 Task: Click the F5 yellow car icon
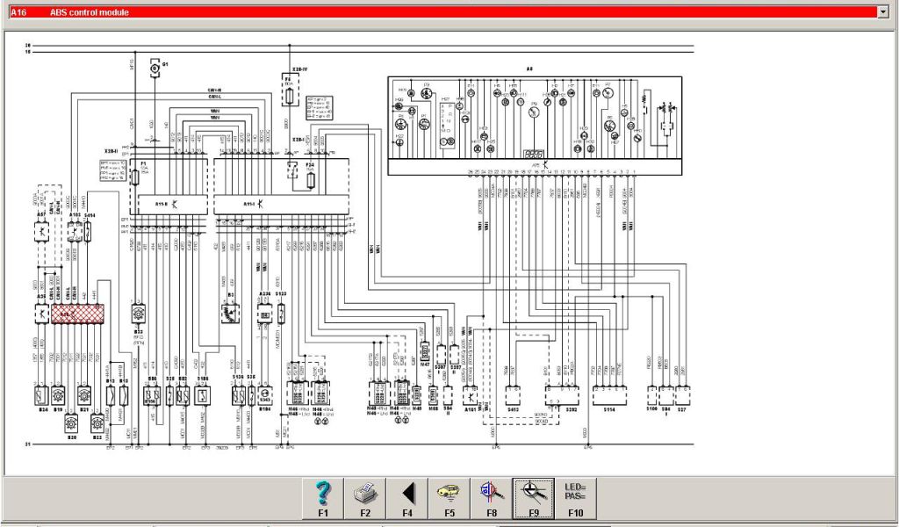pos(449,497)
